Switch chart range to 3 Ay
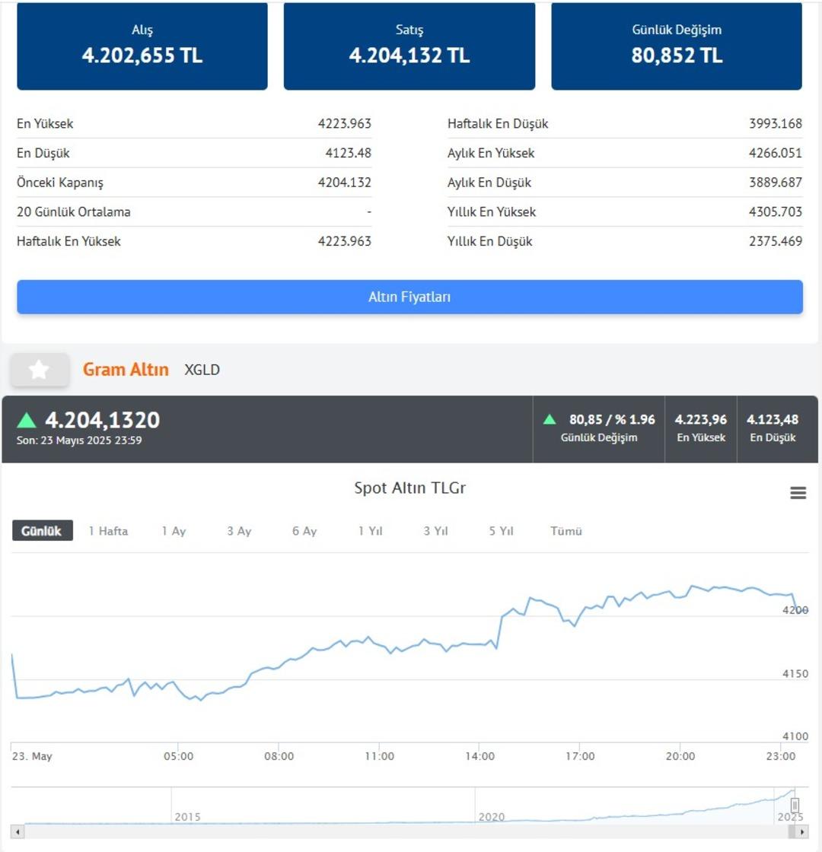Screen dimensions: 822x852 pos(239,531)
